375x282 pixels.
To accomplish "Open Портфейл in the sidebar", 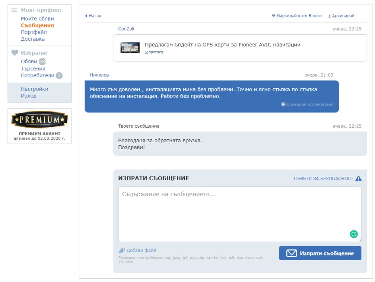I will click(x=34, y=32).
